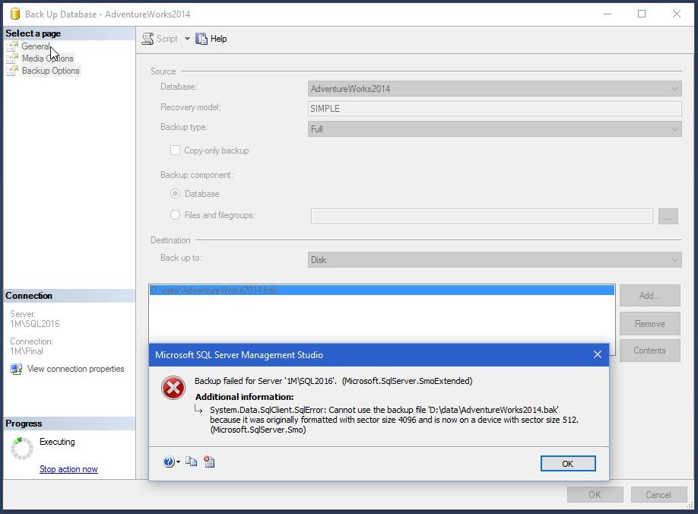Open Help text in toolbar
Screen dimensions: 698x514
pos(218,39)
